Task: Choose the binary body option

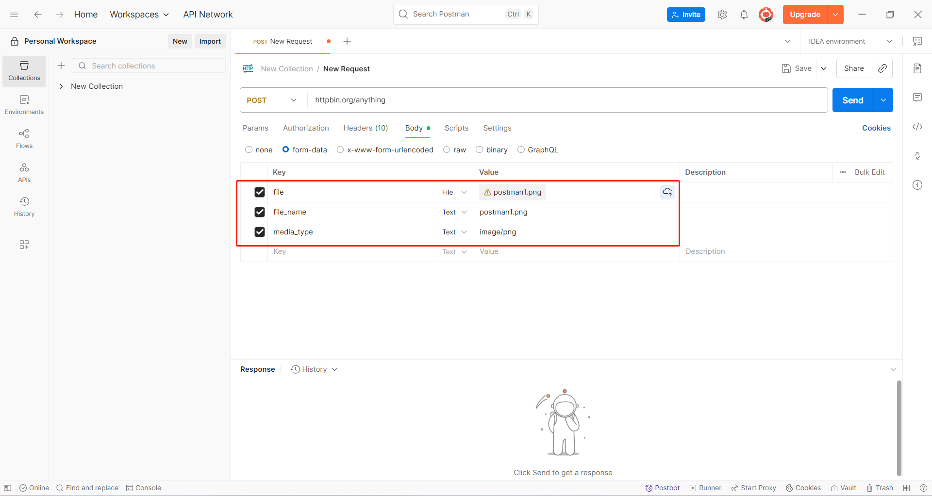Action: click(x=480, y=149)
